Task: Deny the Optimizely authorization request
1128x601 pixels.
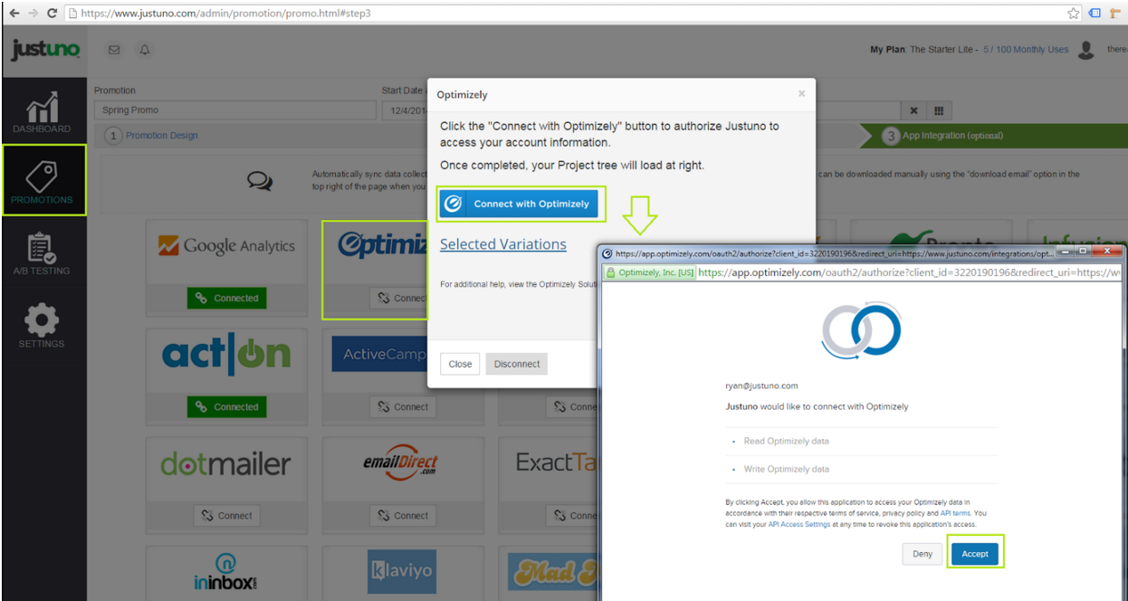Action: pos(922,553)
